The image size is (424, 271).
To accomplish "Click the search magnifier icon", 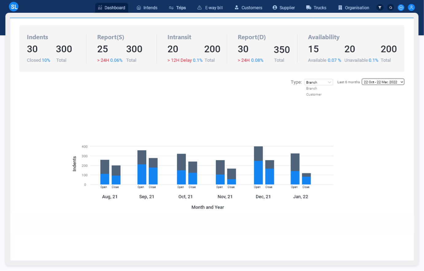I will [391, 8].
